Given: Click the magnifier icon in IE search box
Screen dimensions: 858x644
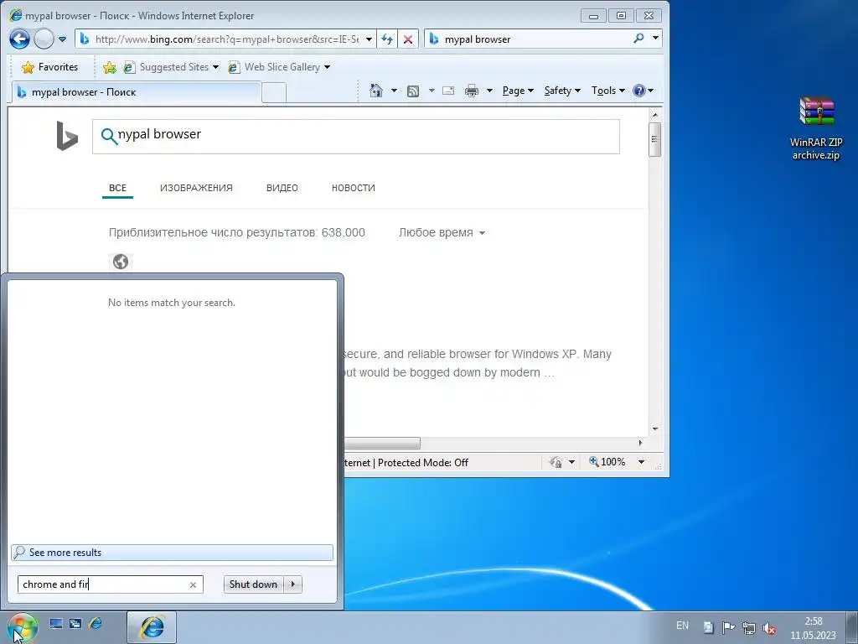Looking at the screenshot, I should click(638, 39).
